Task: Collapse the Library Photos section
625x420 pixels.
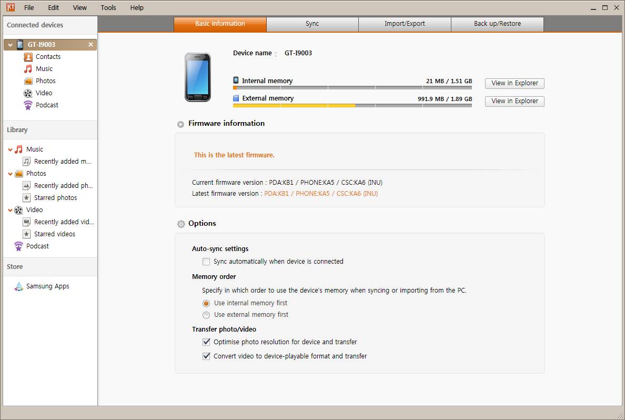Action: click(x=11, y=174)
